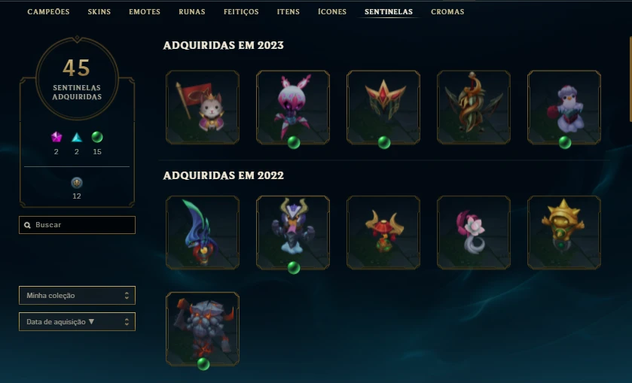The height and width of the screenshot is (383, 632).
Task: Select the cat with red flag ward
Action: coord(203,107)
